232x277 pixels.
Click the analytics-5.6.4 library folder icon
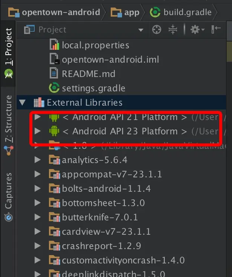(55, 160)
